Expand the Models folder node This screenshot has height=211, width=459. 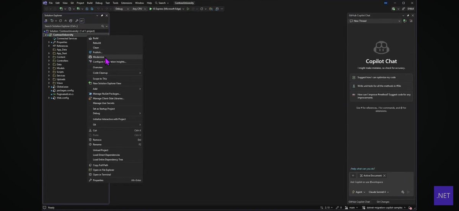[49, 68]
